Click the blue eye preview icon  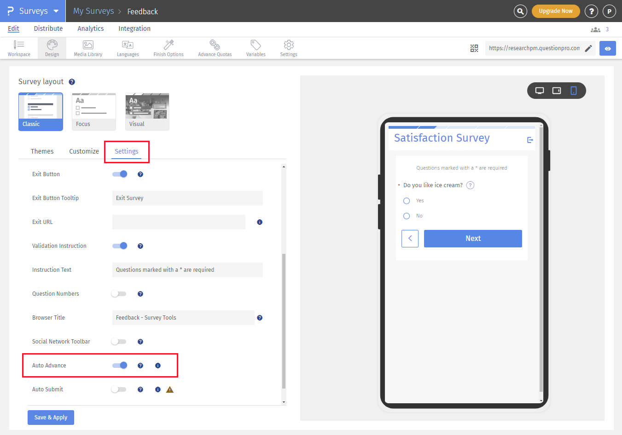coord(608,48)
